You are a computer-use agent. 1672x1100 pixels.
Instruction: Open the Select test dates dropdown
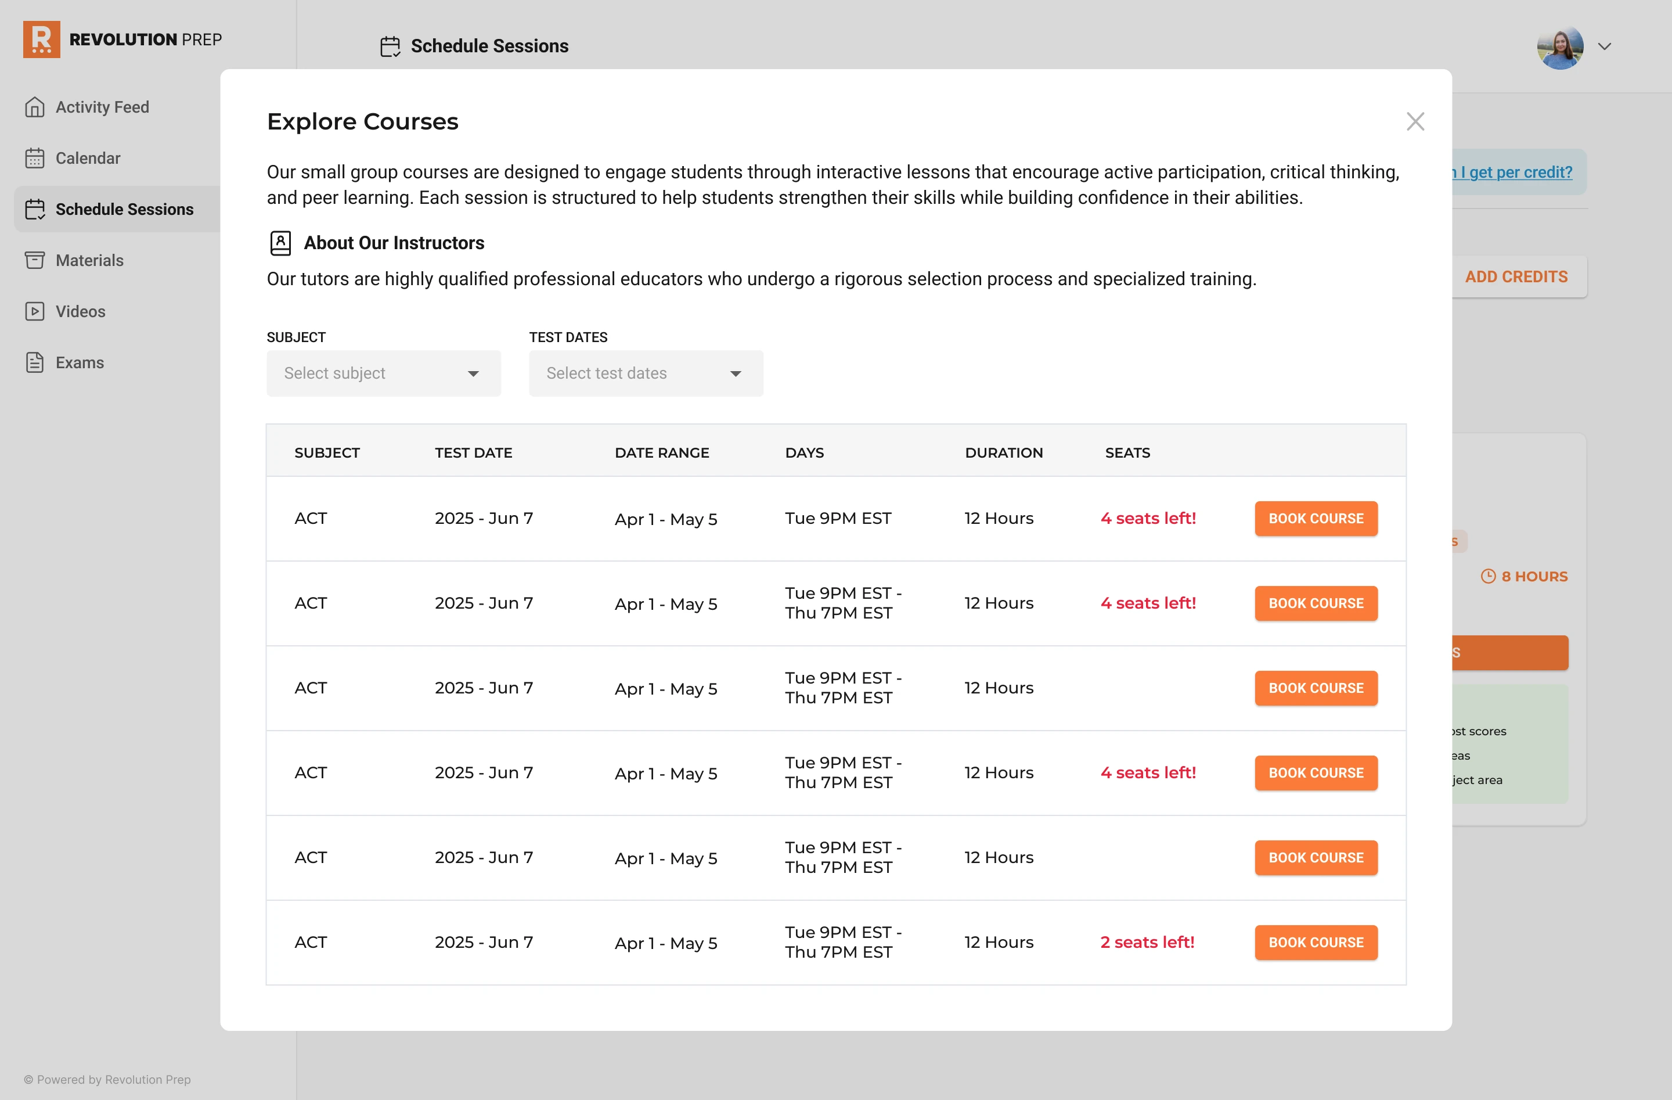(x=646, y=373)
